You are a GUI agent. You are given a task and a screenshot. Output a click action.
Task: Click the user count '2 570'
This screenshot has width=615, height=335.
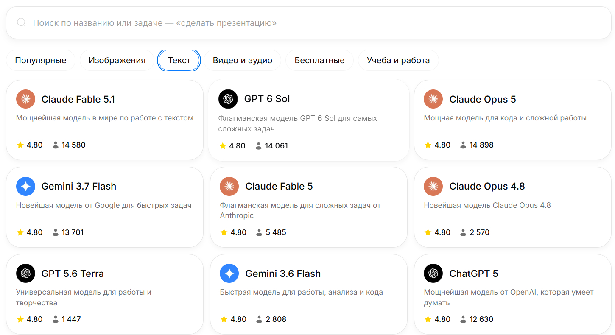point(480,232)
